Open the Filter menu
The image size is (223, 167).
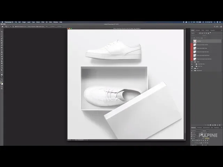pos(43,22)
